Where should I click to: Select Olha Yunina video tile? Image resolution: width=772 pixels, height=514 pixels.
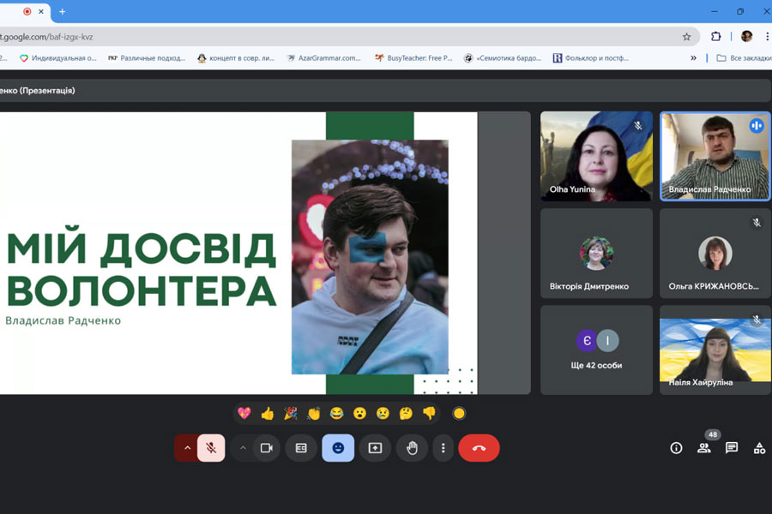597,156
